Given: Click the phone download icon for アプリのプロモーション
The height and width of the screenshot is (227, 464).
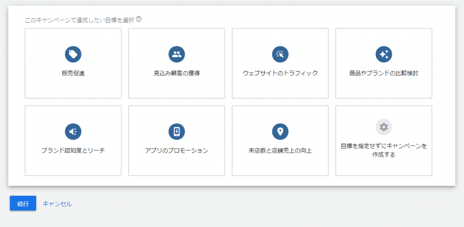Looking at the screenshot, I should 177,132.
